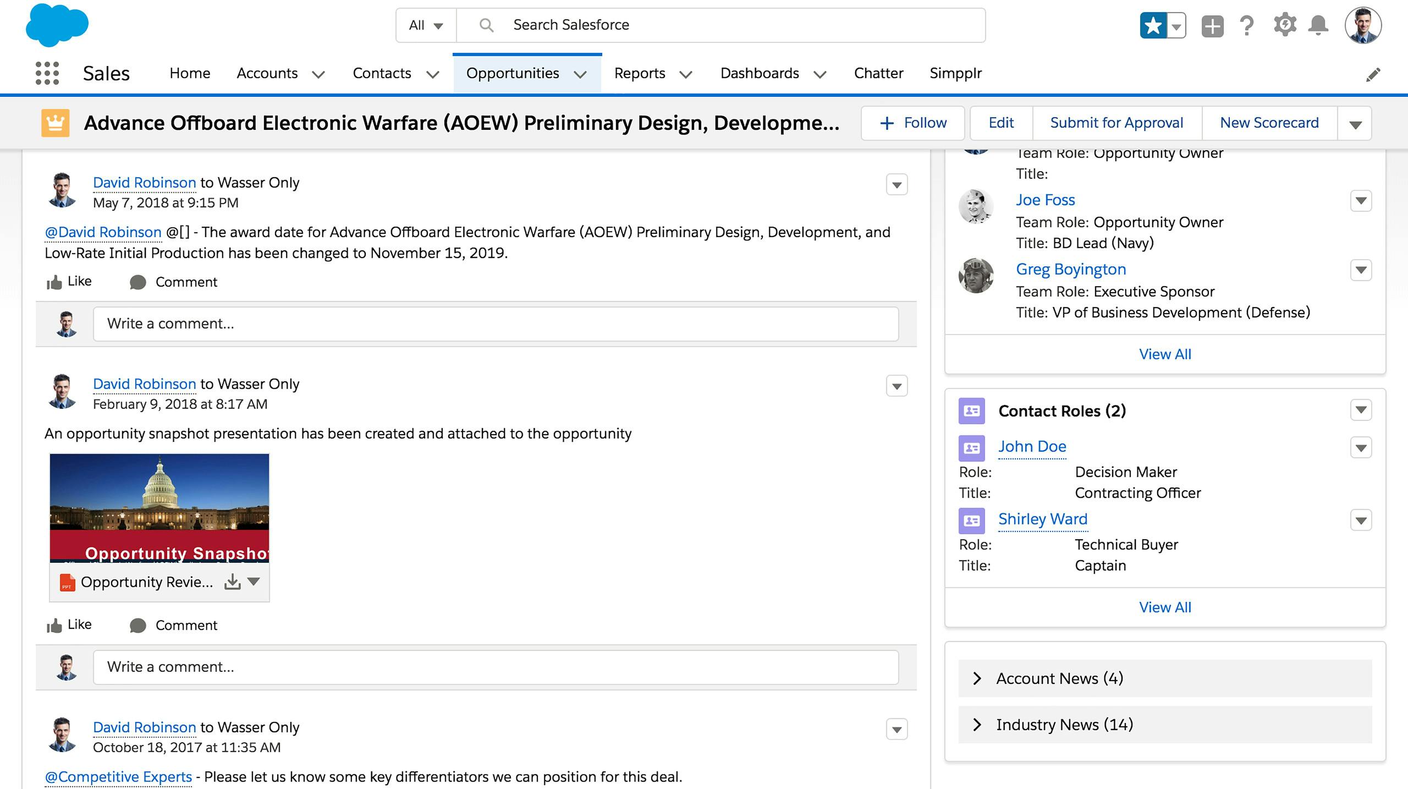Open Joe Foss row actions dropdown

[1361, 201]
